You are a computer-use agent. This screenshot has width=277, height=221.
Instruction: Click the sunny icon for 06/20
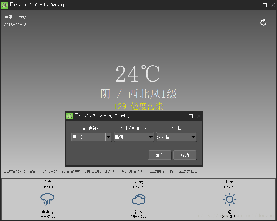(230, 199)
